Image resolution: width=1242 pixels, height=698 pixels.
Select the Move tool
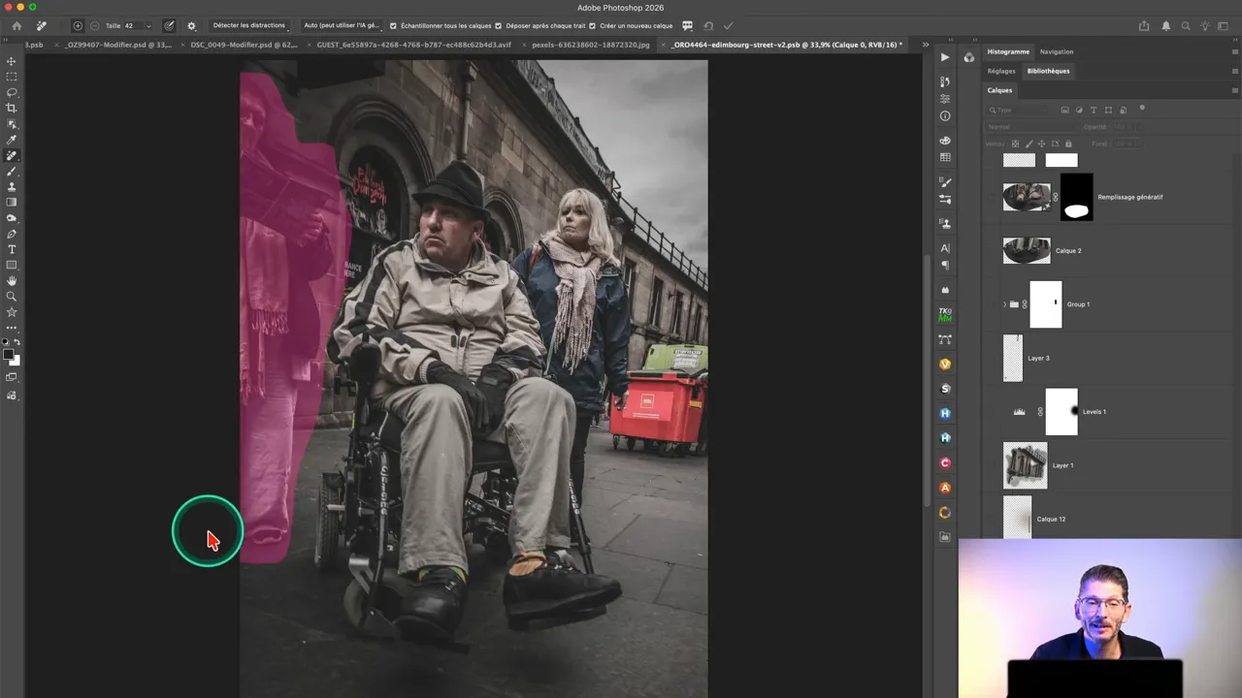[12, 61]
